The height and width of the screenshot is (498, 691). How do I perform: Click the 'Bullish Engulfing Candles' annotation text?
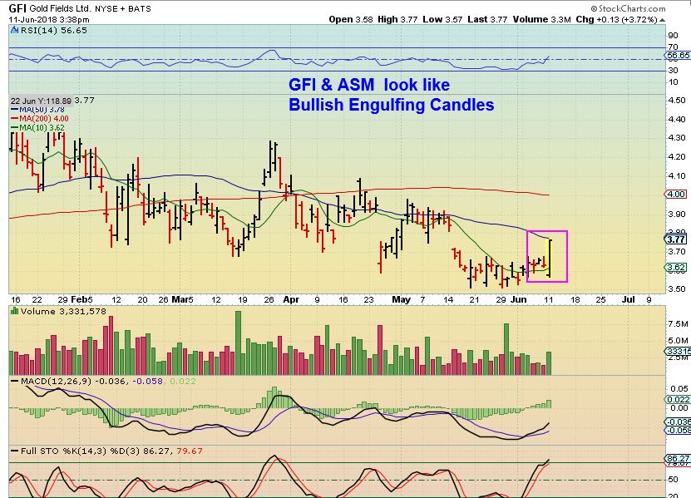pos(392,105)
